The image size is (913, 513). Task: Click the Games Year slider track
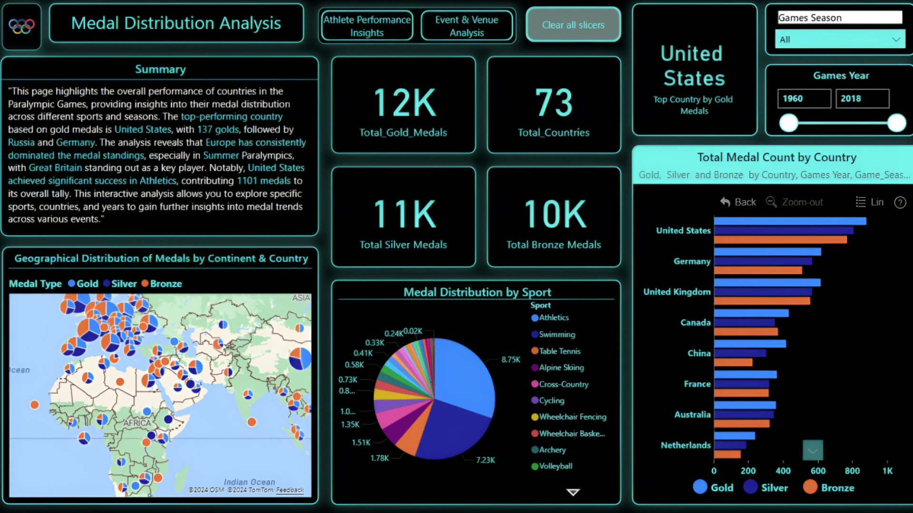(843, 123)
